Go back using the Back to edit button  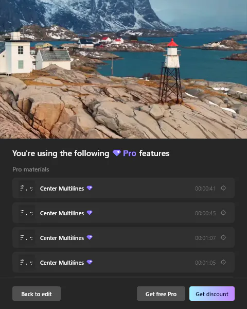tap(37, 294)
